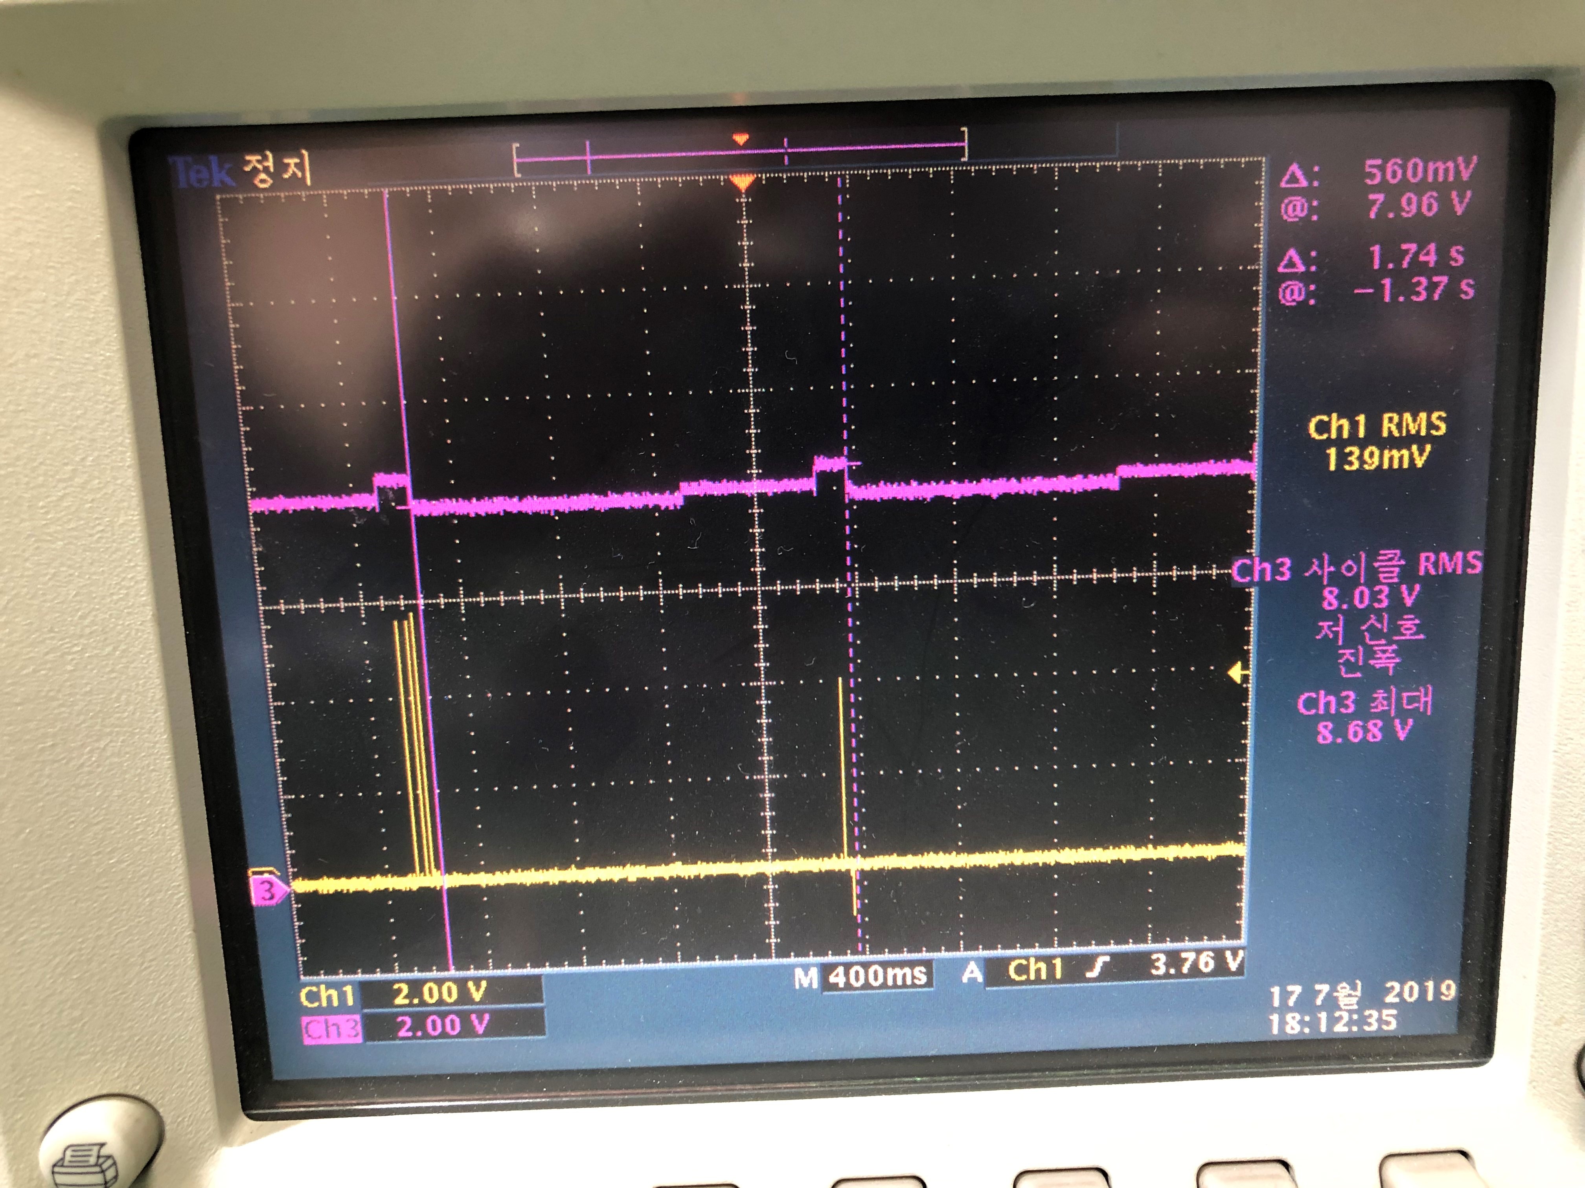Select the highlighted Ch3 channel label

point(331,1028)
